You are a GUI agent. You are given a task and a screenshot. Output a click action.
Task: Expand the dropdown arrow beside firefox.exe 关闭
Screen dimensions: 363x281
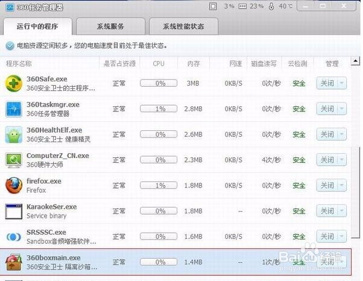pos(342,185)
